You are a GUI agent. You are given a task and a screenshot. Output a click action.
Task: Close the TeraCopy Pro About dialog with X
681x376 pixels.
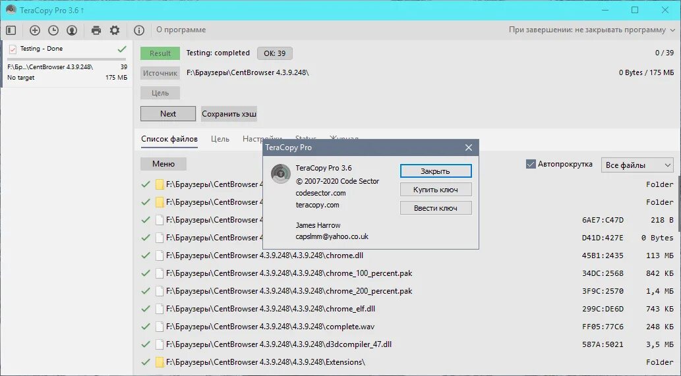(469, 148)
